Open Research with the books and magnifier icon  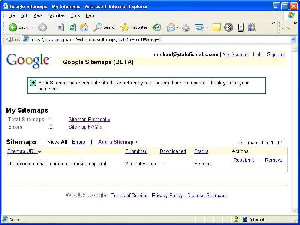(252, 27)
